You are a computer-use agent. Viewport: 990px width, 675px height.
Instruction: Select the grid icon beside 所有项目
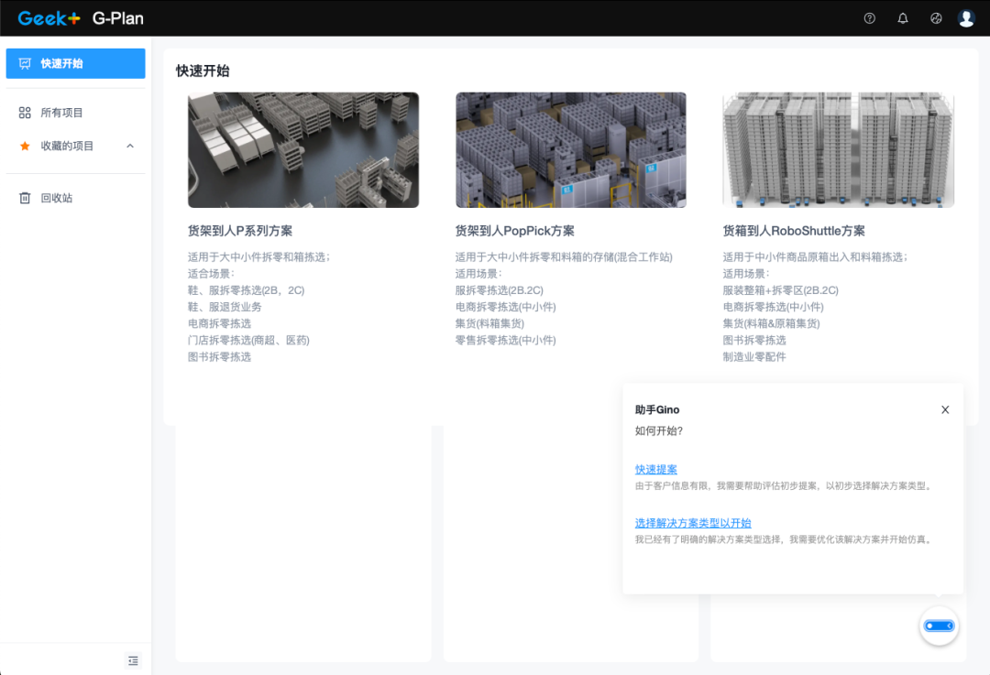coord(25,112)
